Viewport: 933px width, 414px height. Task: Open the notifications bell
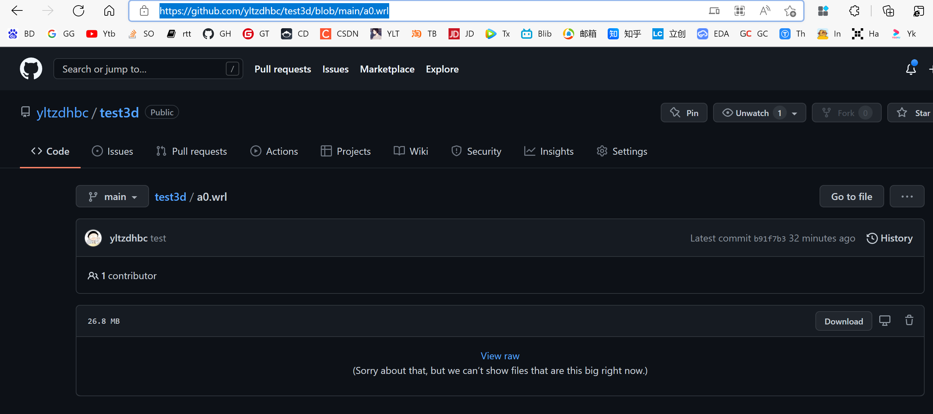(911, 69)
